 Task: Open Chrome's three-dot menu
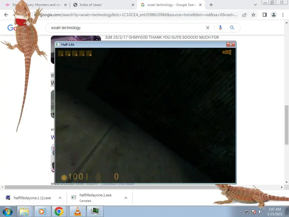click(283, 15)
